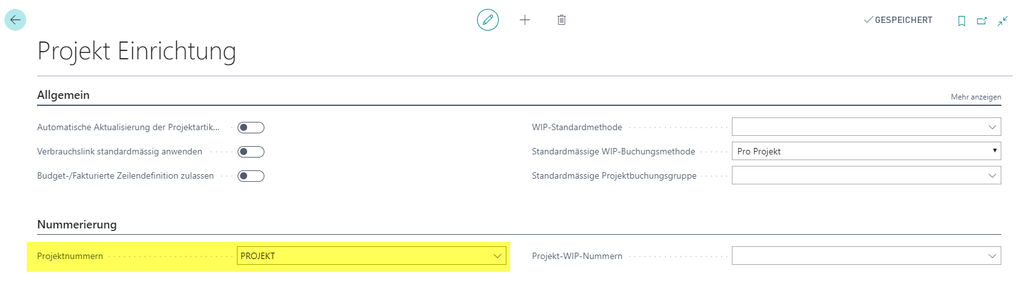Toggle Automatische Aktualisierung der Projektartikel switch

pos(251,128)
